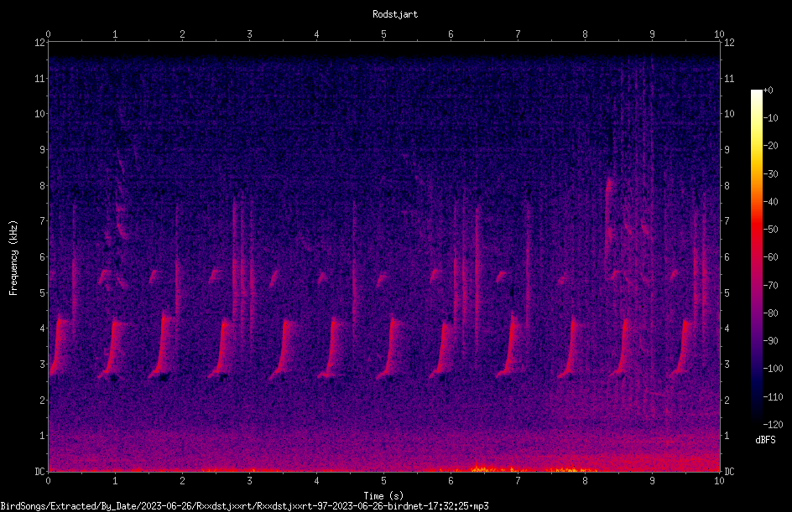Screen dimensions: 792x512
Task: Select the -100 color scale value
Action: [x=773, y=369]
